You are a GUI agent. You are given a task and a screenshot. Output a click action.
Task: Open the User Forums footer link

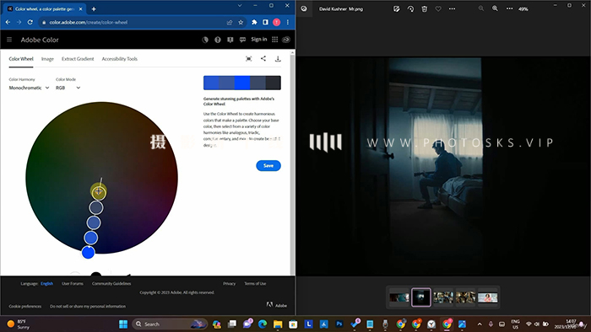pyautogui.click(x=73, y=283)
